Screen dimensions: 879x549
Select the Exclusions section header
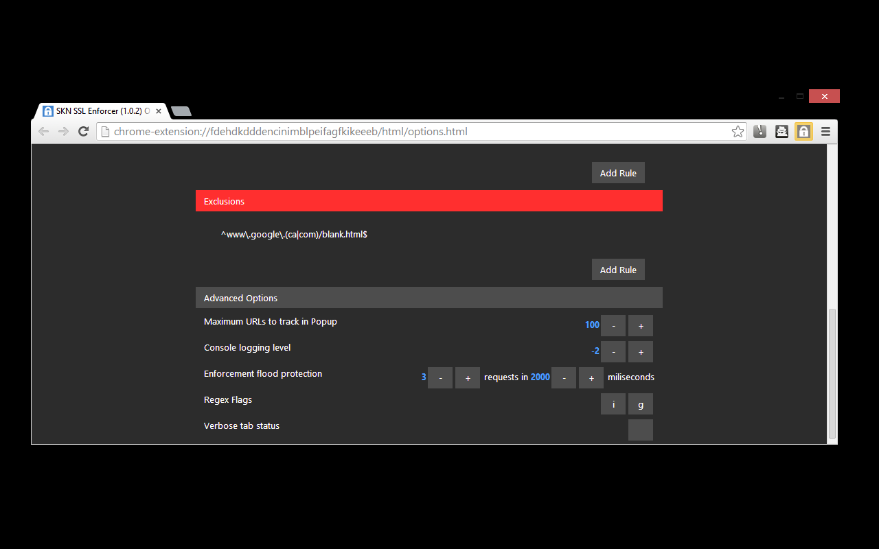click(x=429, y=201)
